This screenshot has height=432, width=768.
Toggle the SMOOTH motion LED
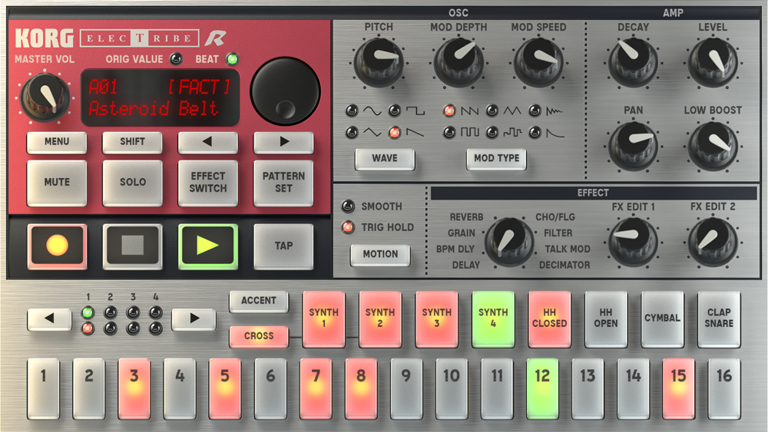[348, 206]
